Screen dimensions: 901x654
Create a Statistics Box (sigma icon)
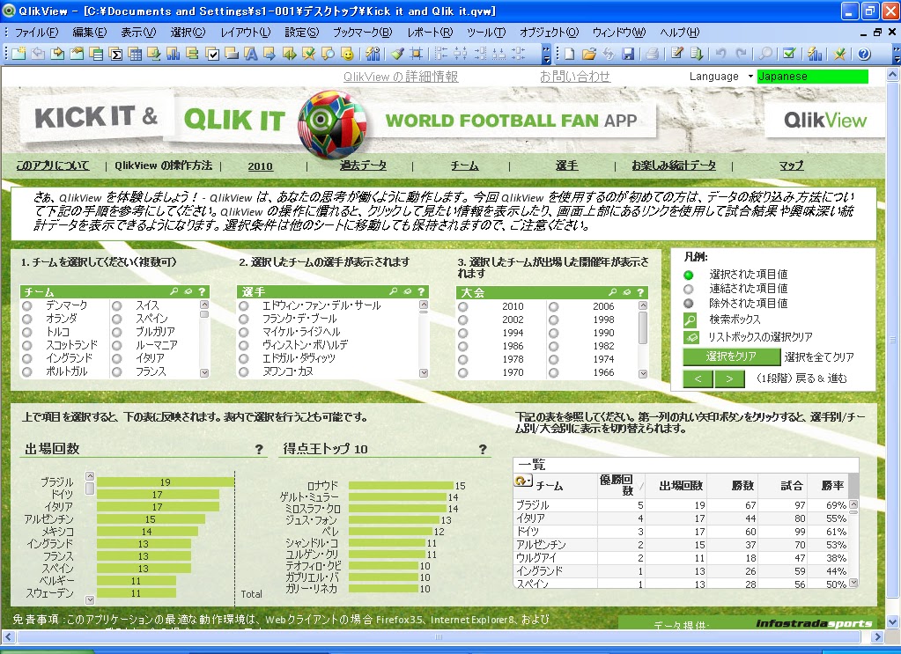coord(115,54)
